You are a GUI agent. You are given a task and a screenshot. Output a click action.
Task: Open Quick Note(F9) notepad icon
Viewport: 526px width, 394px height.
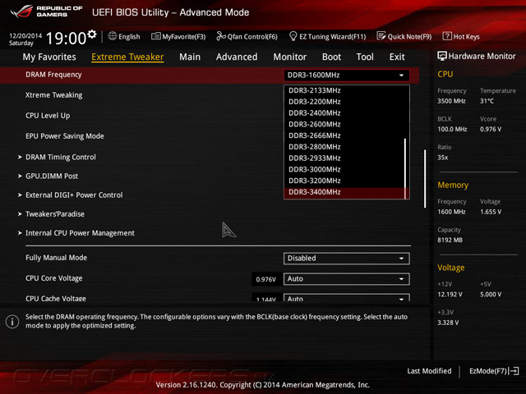coord(381,36)
